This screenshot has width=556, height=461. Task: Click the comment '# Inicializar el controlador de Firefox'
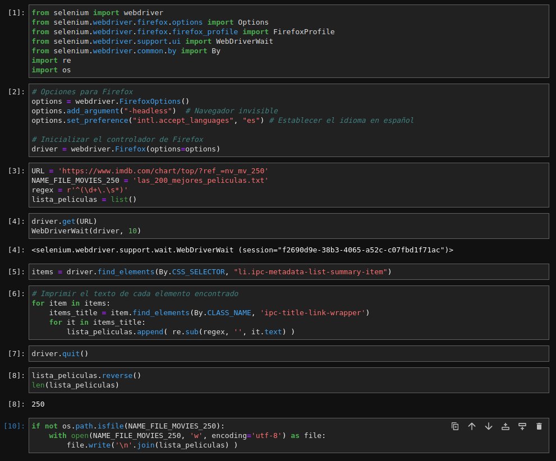click(117, 140)
